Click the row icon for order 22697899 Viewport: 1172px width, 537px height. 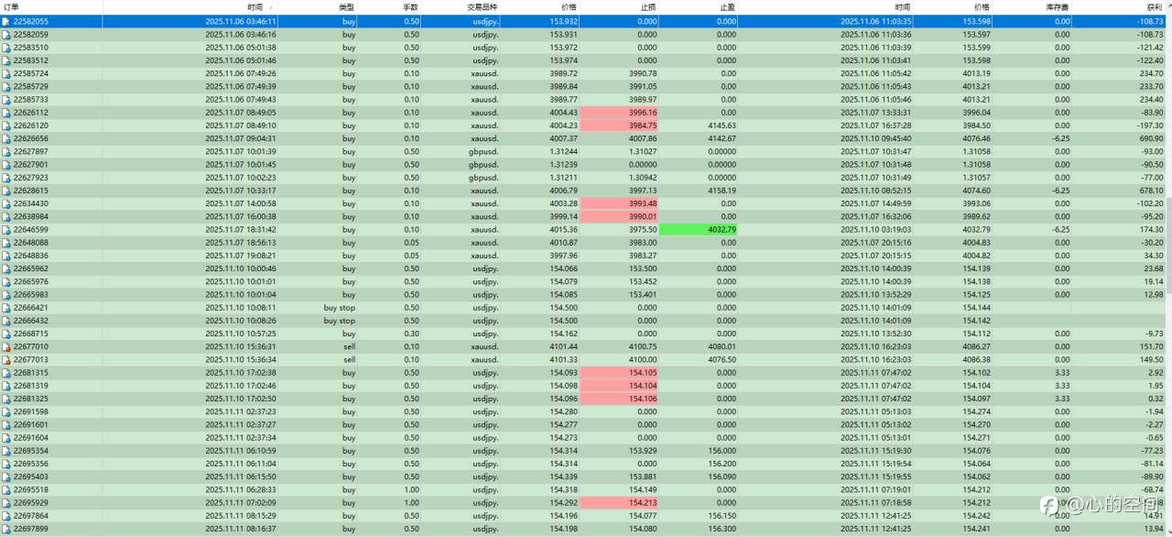5,529
